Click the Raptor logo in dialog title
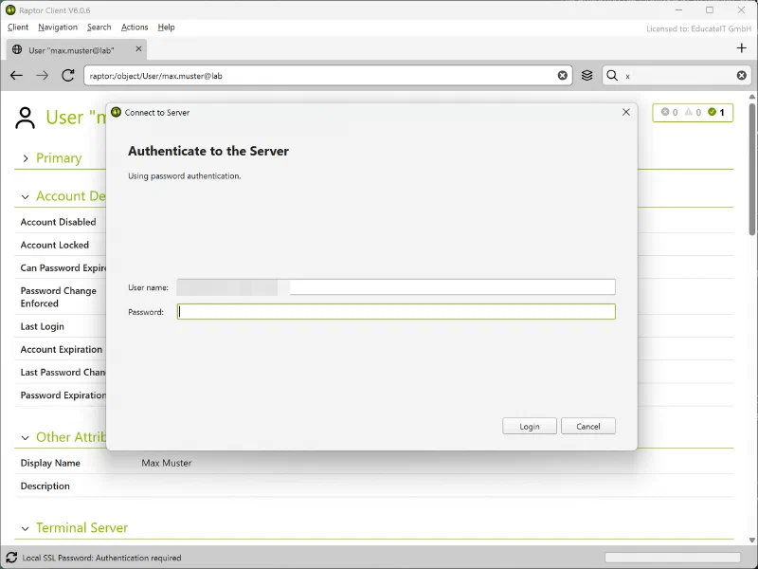Image resolution: width=758 pixels, height=569 pixels. (116, 112)
